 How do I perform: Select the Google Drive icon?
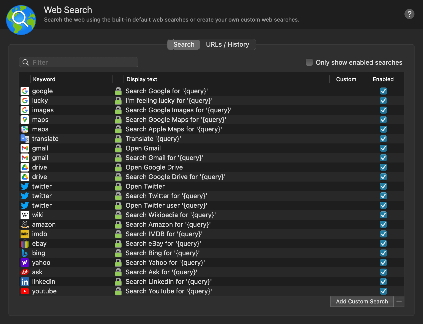point(25,167)
